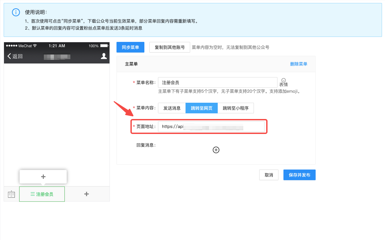This screenshot has height=240, width=385.
Task: Click the 同步菜单 button
Action: pyautogui.click(x=130, y=47)
